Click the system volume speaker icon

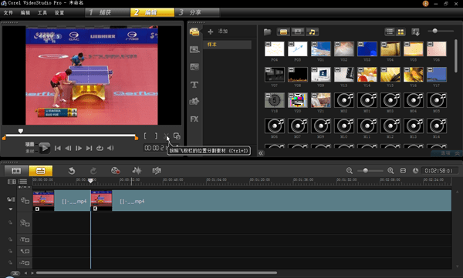tap(110, 148)
